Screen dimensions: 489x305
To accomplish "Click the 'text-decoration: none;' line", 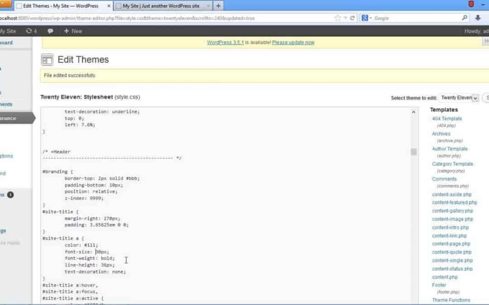I will [x=95, y=272].
